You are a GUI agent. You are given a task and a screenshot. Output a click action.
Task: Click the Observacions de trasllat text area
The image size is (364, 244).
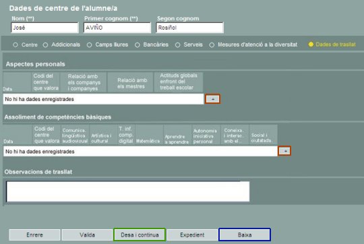[128, 191]
